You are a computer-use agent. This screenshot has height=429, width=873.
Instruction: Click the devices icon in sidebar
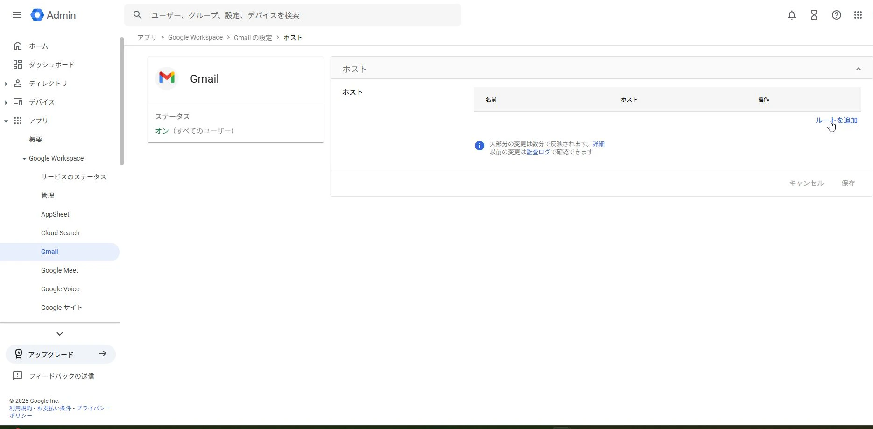pos(18,102)
